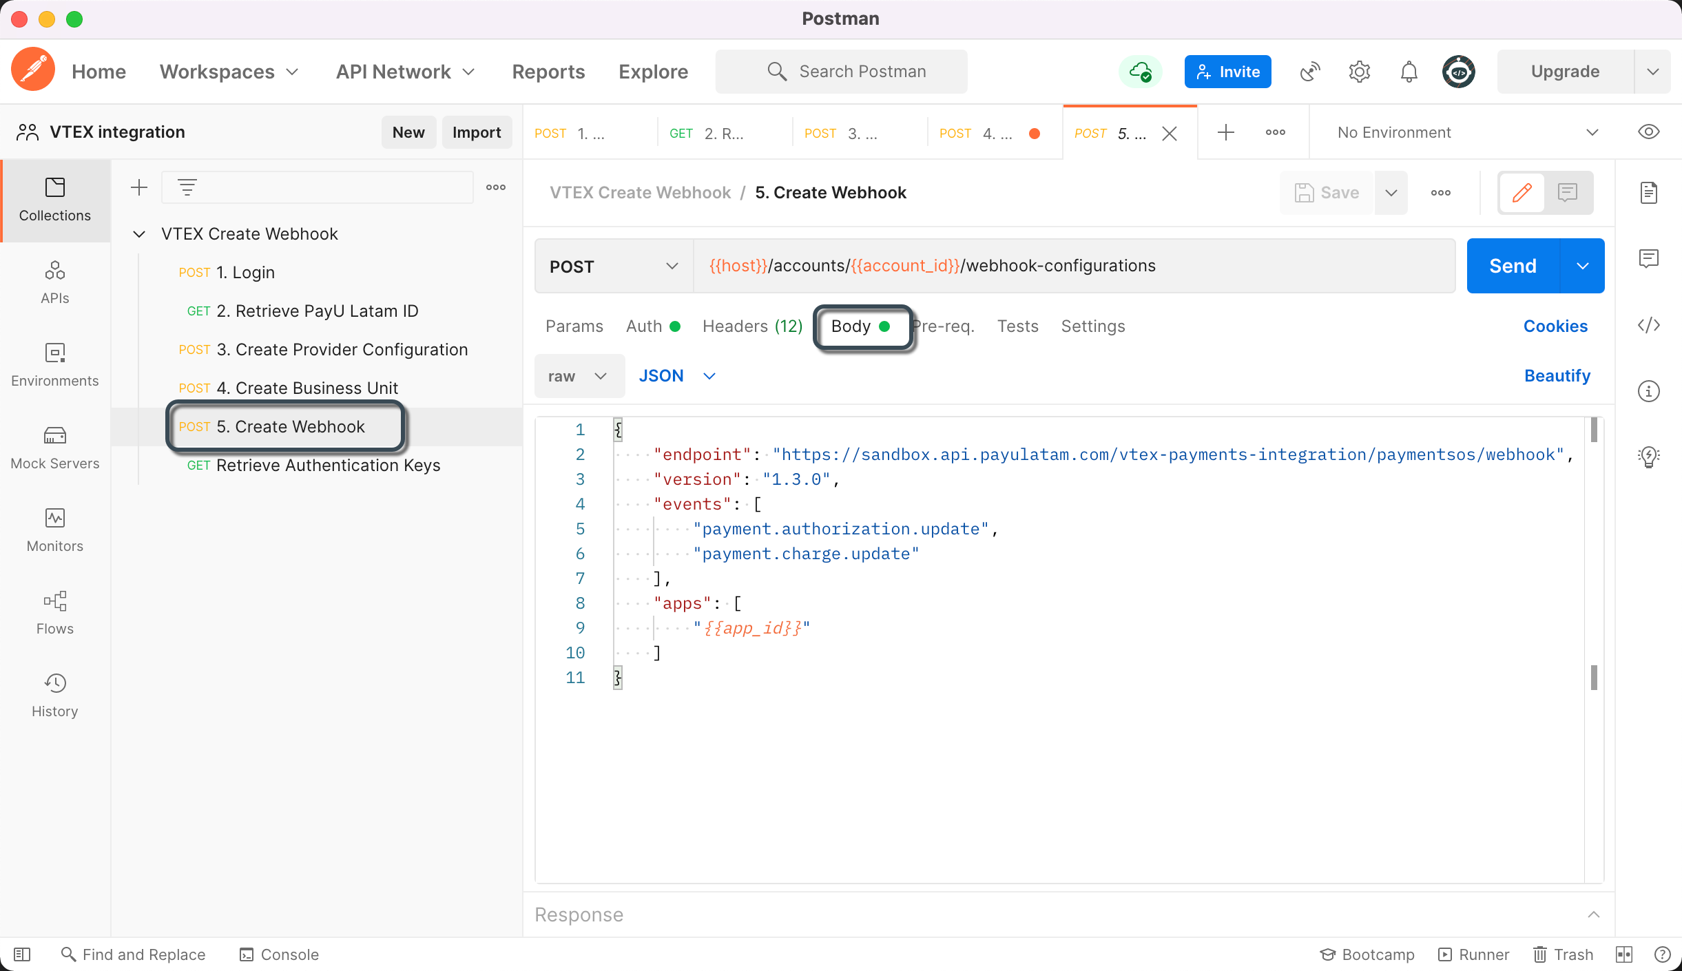Open the code snippet pane
This screenshot has width=1682, height=971.
pos(1649,325)
